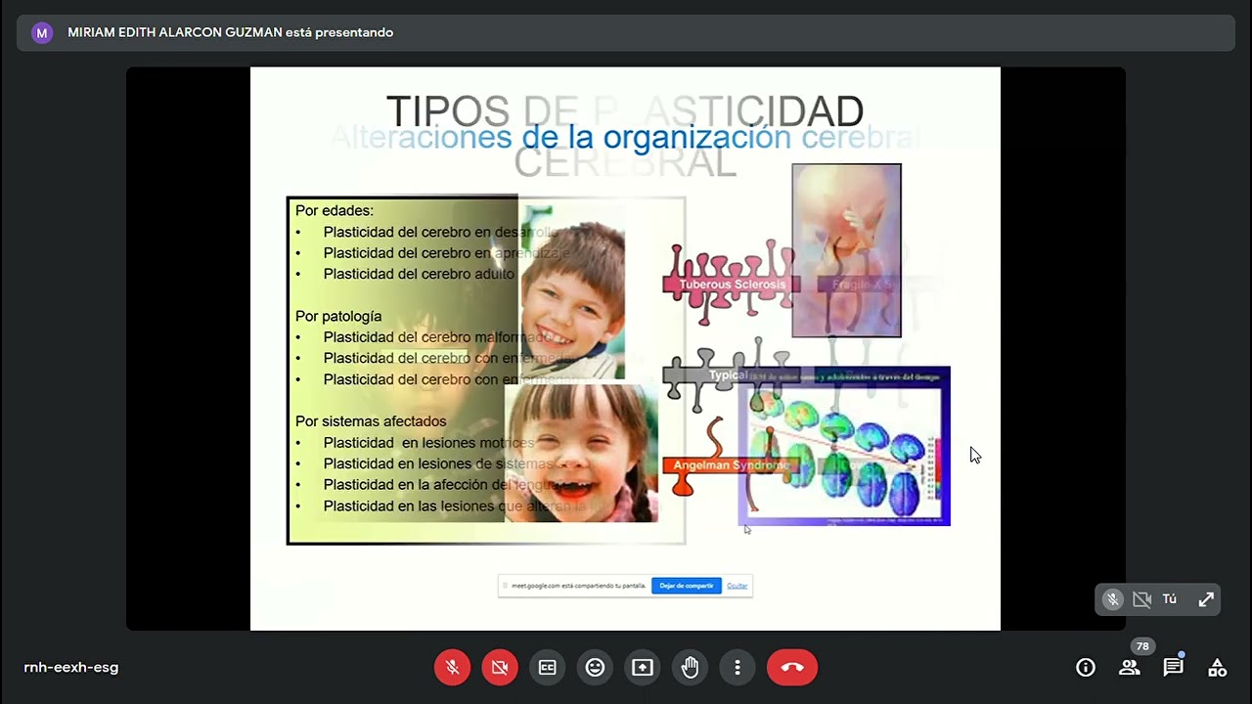Raise your hand
The height and width of the screenshot is (704, 1252).
[x=690, y=668]
